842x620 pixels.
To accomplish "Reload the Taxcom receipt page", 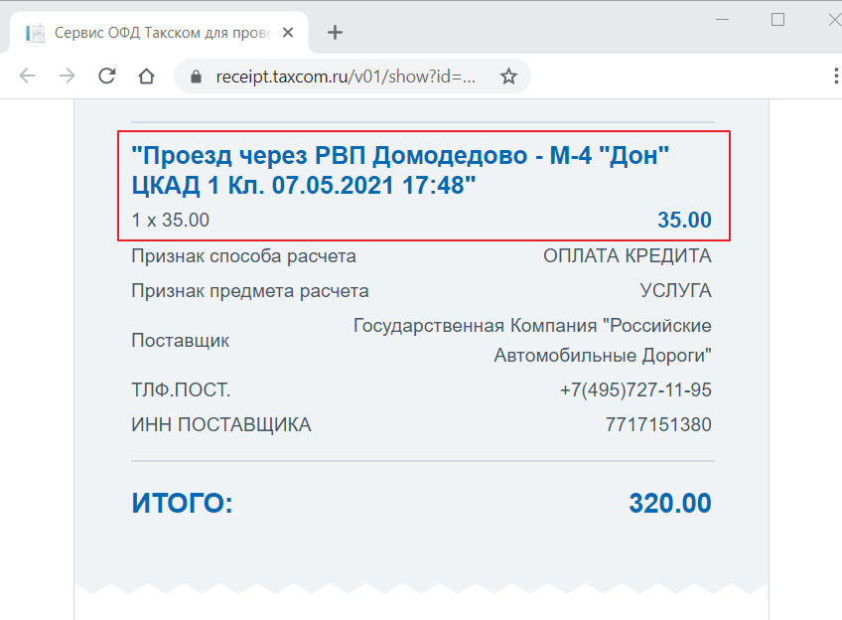I will point(106,77).
